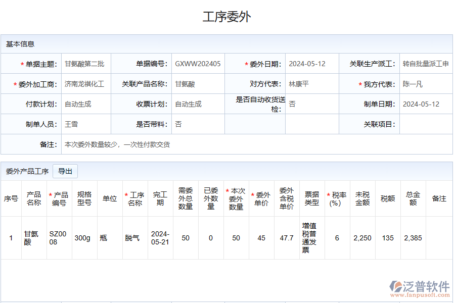Open the 是否带料 dropdown showing 否

point(198,123)
